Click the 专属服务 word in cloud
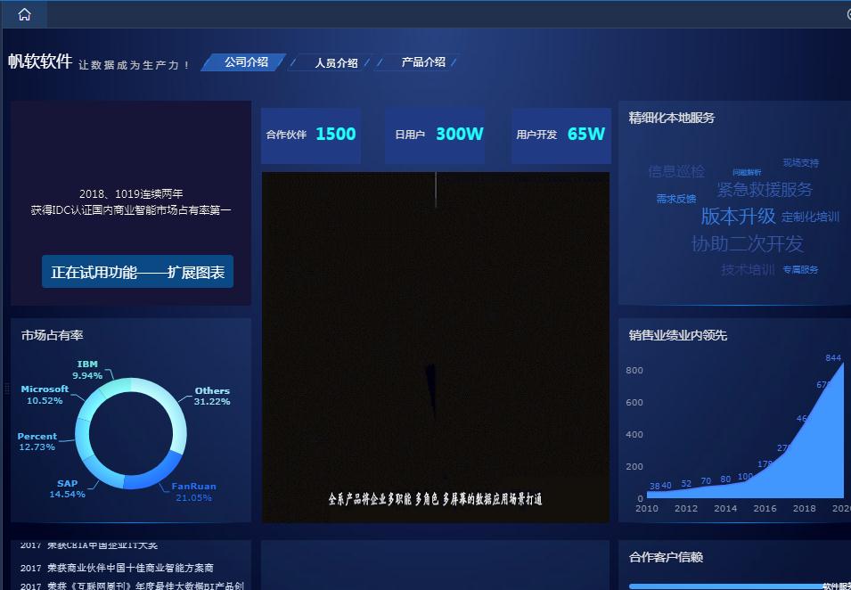 800,270
